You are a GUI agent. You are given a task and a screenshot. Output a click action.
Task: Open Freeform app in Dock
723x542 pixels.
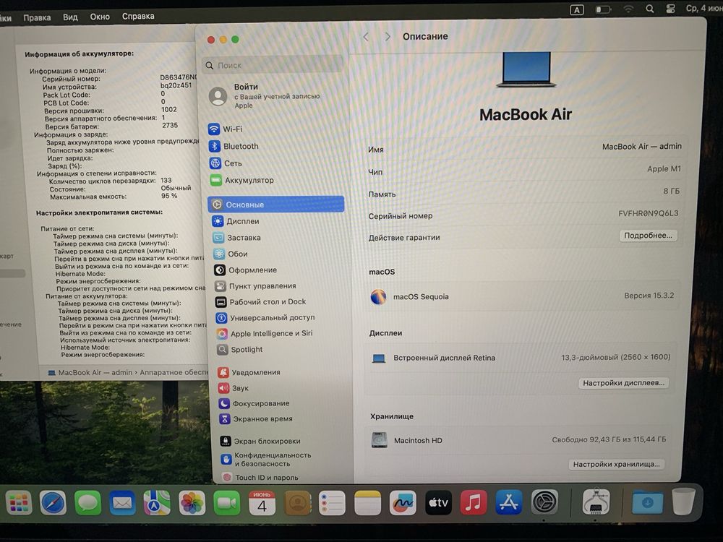pyautogui.click(x=403, y=502)
